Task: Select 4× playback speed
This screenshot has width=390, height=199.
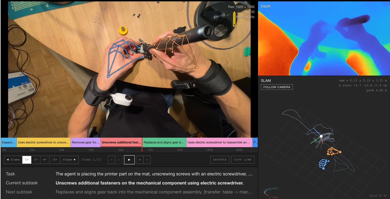Action: click(x=45, y=160)
